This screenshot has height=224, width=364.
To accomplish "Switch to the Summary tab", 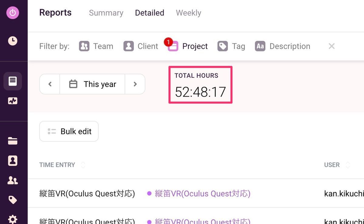I will (x=106, y=13).
